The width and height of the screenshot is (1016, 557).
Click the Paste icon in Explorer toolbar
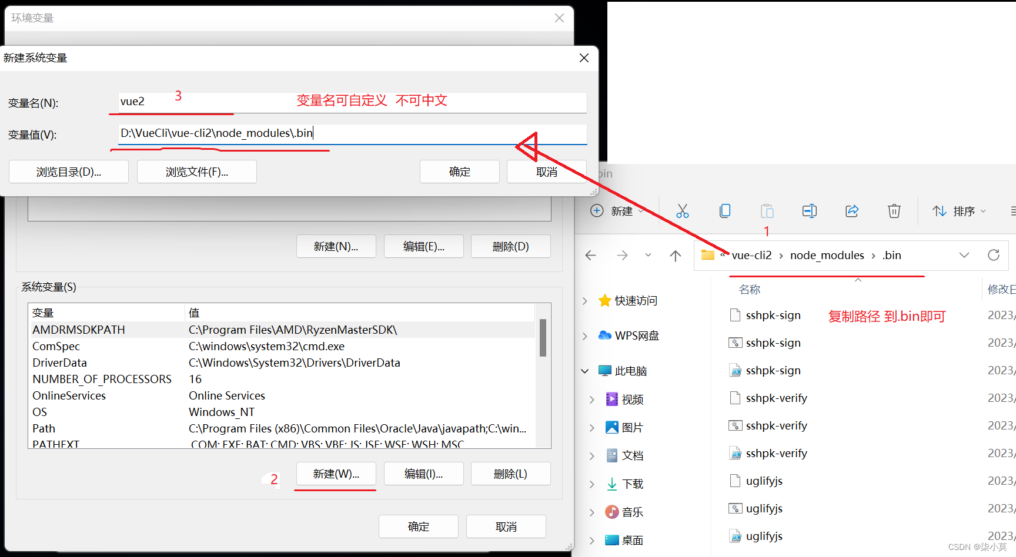767,211
